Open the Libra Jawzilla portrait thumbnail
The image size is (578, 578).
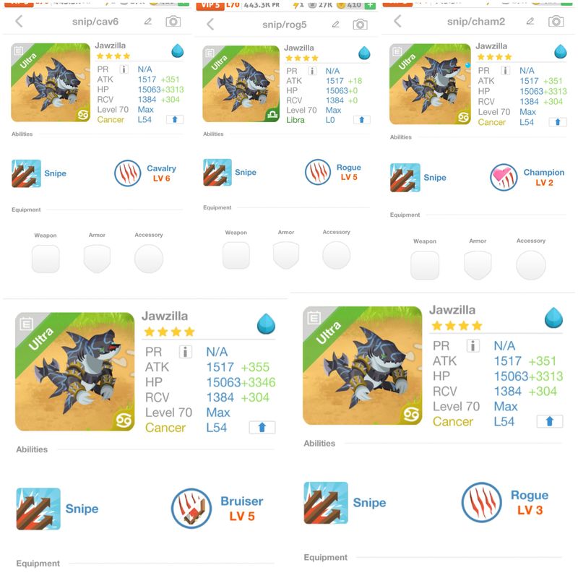(x=241, y=84)
